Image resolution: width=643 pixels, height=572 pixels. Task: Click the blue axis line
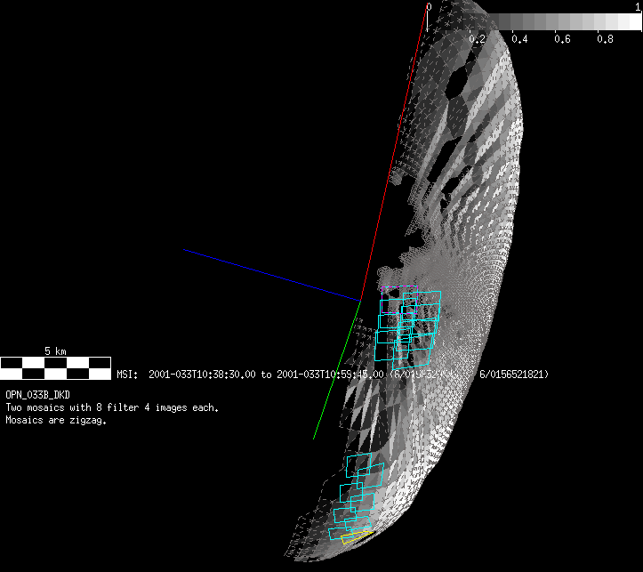(267, 274)
